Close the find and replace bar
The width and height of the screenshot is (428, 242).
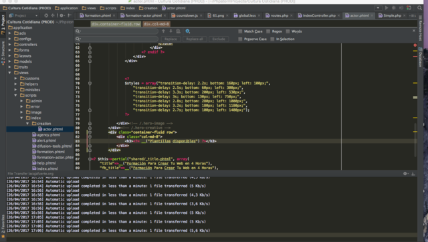[414, 31]
